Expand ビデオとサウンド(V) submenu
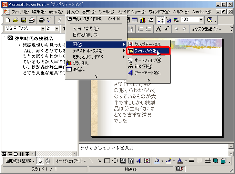235x174 pixels. coord(96,57)
